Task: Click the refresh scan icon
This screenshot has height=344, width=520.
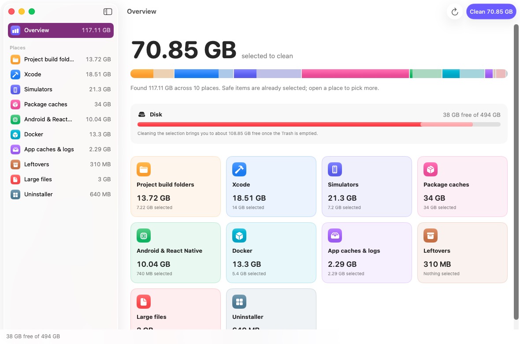Action: (x=455, y=11)
